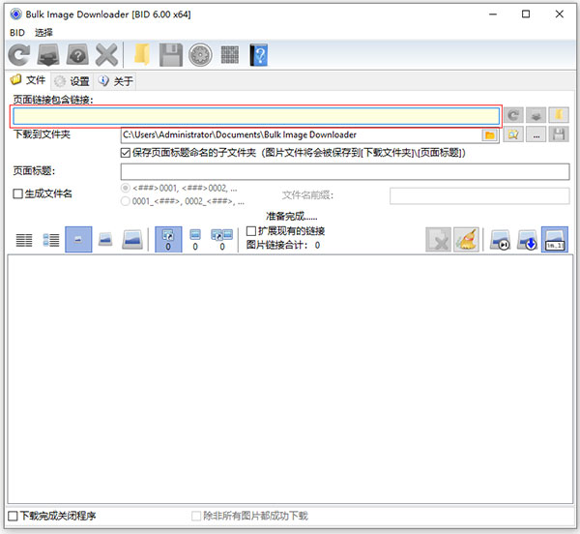580x534 pixels.
Task: Click small yellow folder button beside URL field
Action: (559, 115)
